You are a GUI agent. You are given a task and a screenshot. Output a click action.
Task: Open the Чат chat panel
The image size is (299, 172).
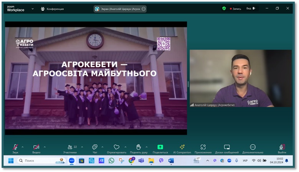pos(95,149)
